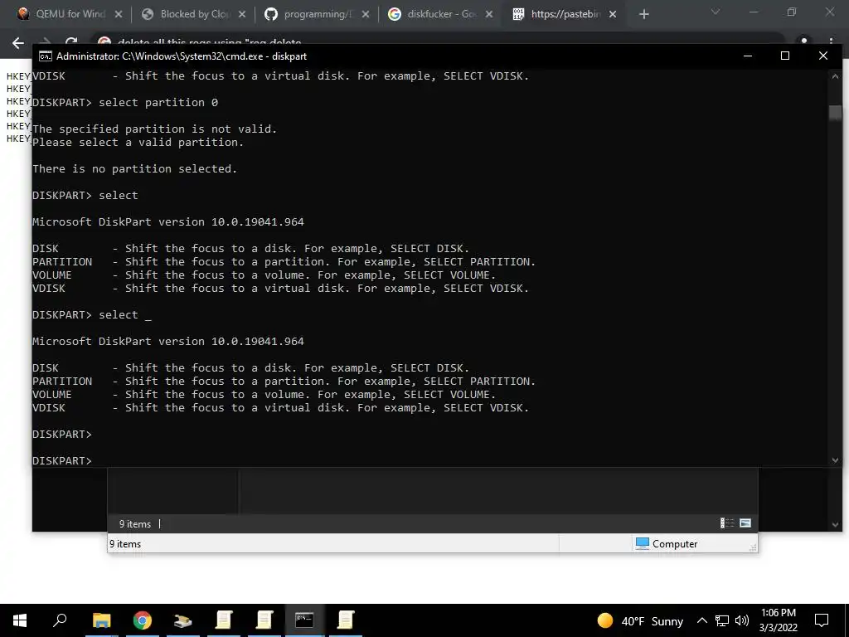
Task: Show hidden system tray icons
Action: (701, 620)
